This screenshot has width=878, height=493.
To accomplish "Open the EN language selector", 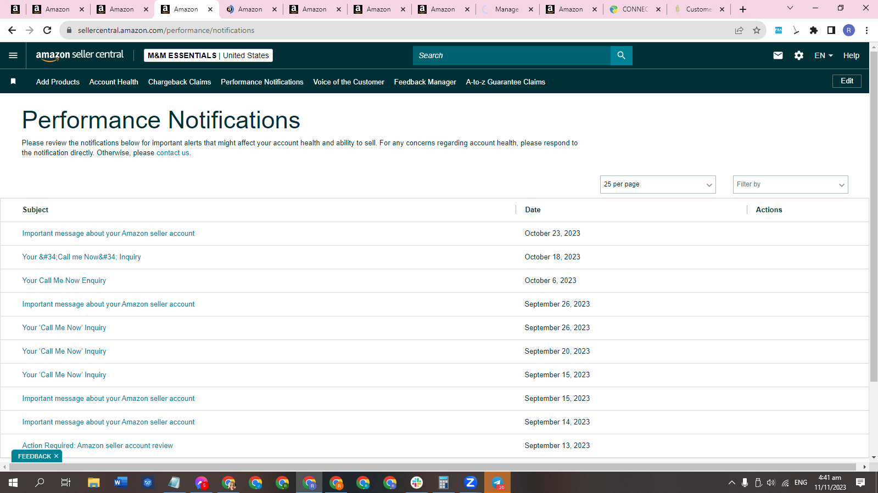I will point(824,55).
